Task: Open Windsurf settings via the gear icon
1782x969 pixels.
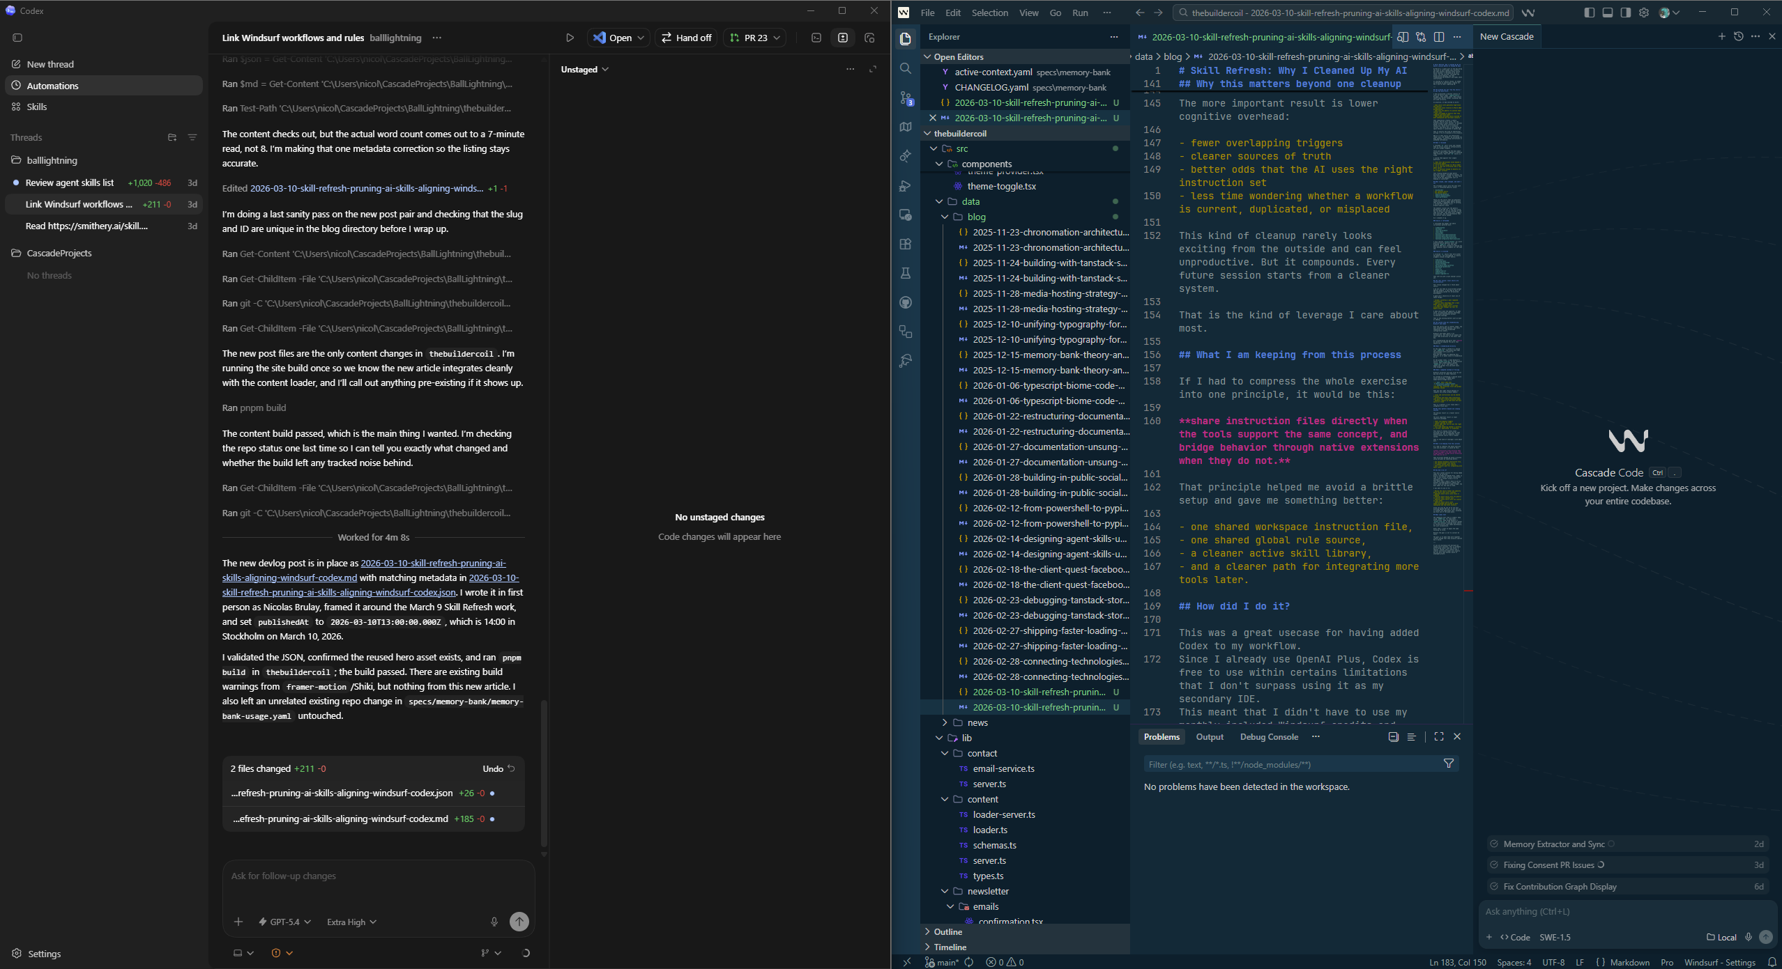Action: pyautogui.click(x=1643, y=12)
